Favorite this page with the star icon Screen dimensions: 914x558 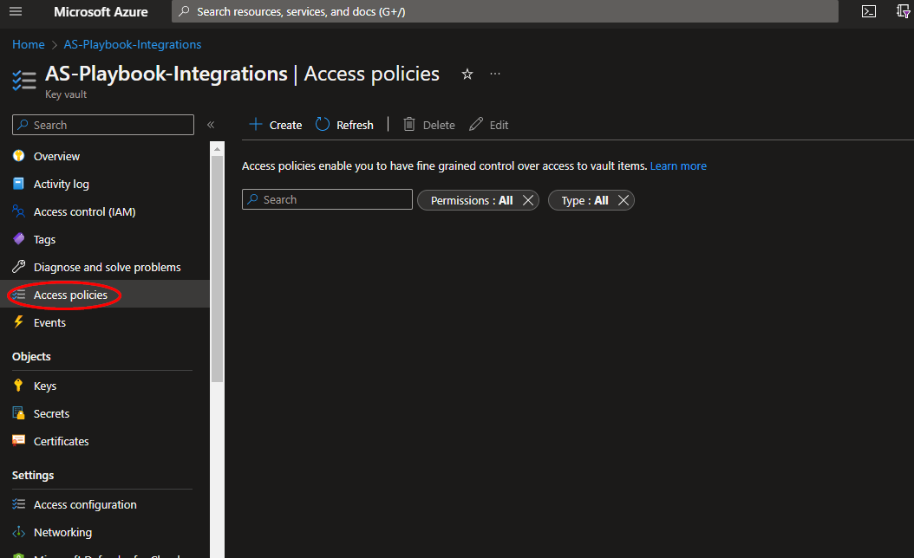(467, 74)
